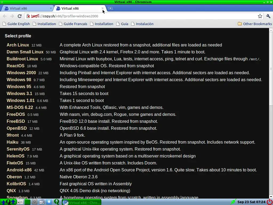Image resolution: width=273 pixels, height=205 pixels.
Task: Select the FreeBSD profile
Action: pyautogui.click(x=16, y=121)
